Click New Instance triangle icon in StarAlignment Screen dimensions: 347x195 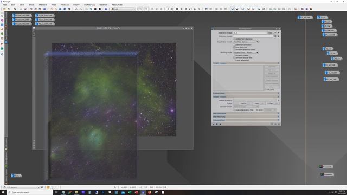[213, 124]
